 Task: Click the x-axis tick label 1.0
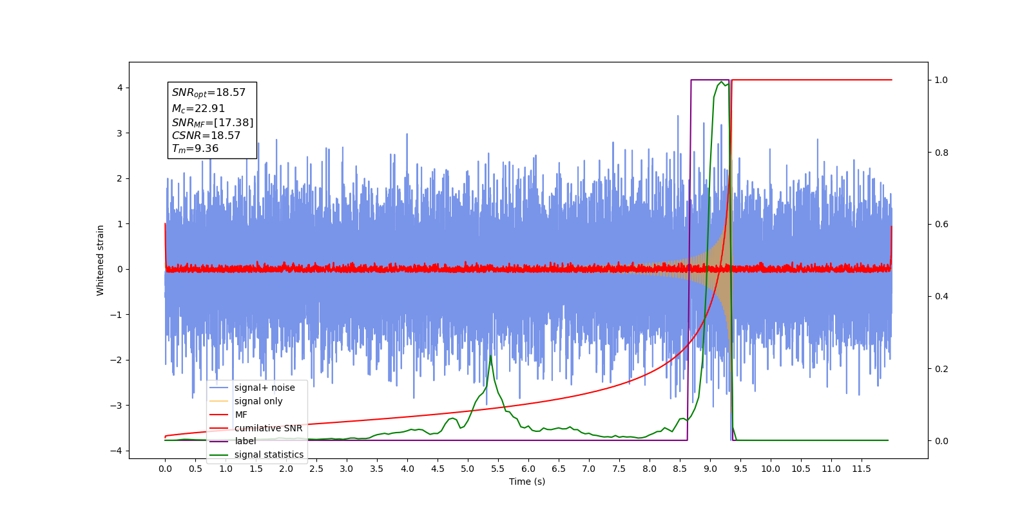tap(226, 469)
